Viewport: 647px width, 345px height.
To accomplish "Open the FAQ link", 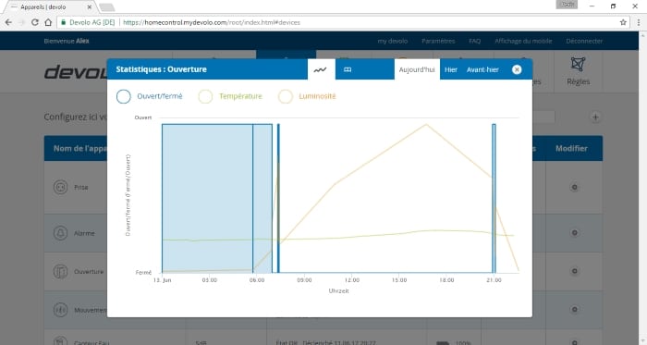I will pos(474,41).
